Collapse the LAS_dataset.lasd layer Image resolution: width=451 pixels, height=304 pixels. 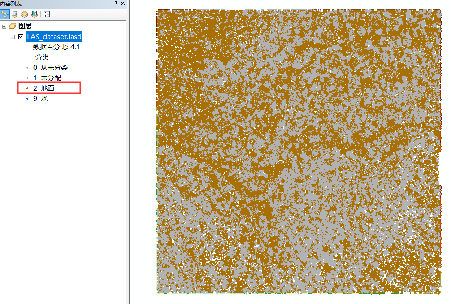[13, 37]
